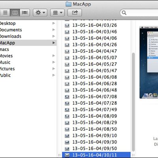Image resolution: width=158 pixels, height=158 pixels.
Task: Open the item arrangement dropdown
Action: tap(57, 13)
